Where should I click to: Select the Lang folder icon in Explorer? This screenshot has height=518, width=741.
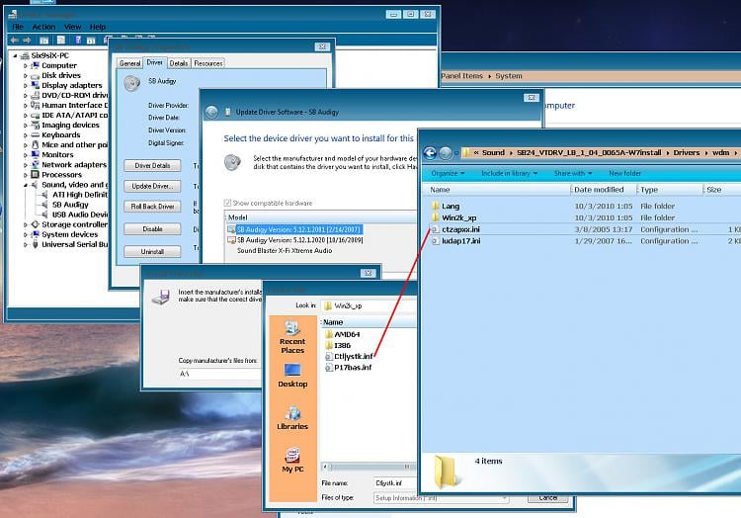435,206
